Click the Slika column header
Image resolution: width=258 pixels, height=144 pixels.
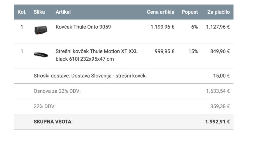[x=39, y=12]
